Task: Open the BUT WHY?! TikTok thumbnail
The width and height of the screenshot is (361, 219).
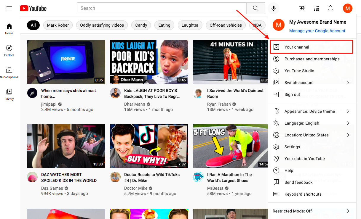Action: coord(149,146)
